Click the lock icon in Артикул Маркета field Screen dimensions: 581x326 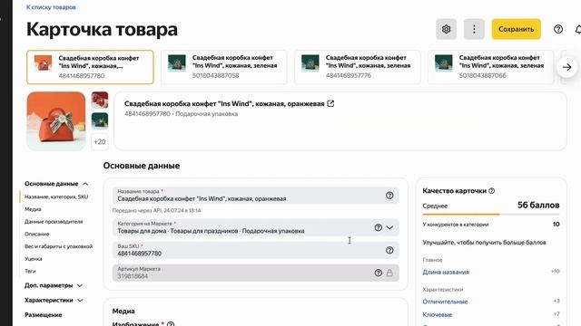tap(389, 273)
